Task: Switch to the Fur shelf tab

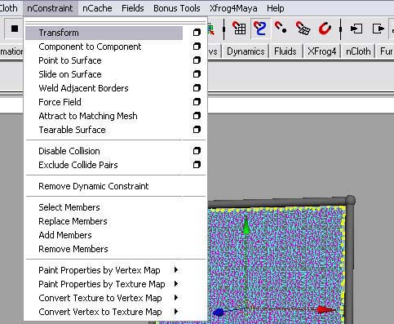Action: pyautogui.click(x=386, y=51)
